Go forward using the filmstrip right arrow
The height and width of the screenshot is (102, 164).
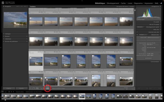point(14,92)
